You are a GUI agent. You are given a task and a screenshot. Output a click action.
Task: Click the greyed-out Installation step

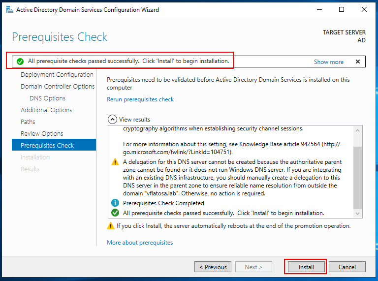pyautogui.click(x=35, y=157)
